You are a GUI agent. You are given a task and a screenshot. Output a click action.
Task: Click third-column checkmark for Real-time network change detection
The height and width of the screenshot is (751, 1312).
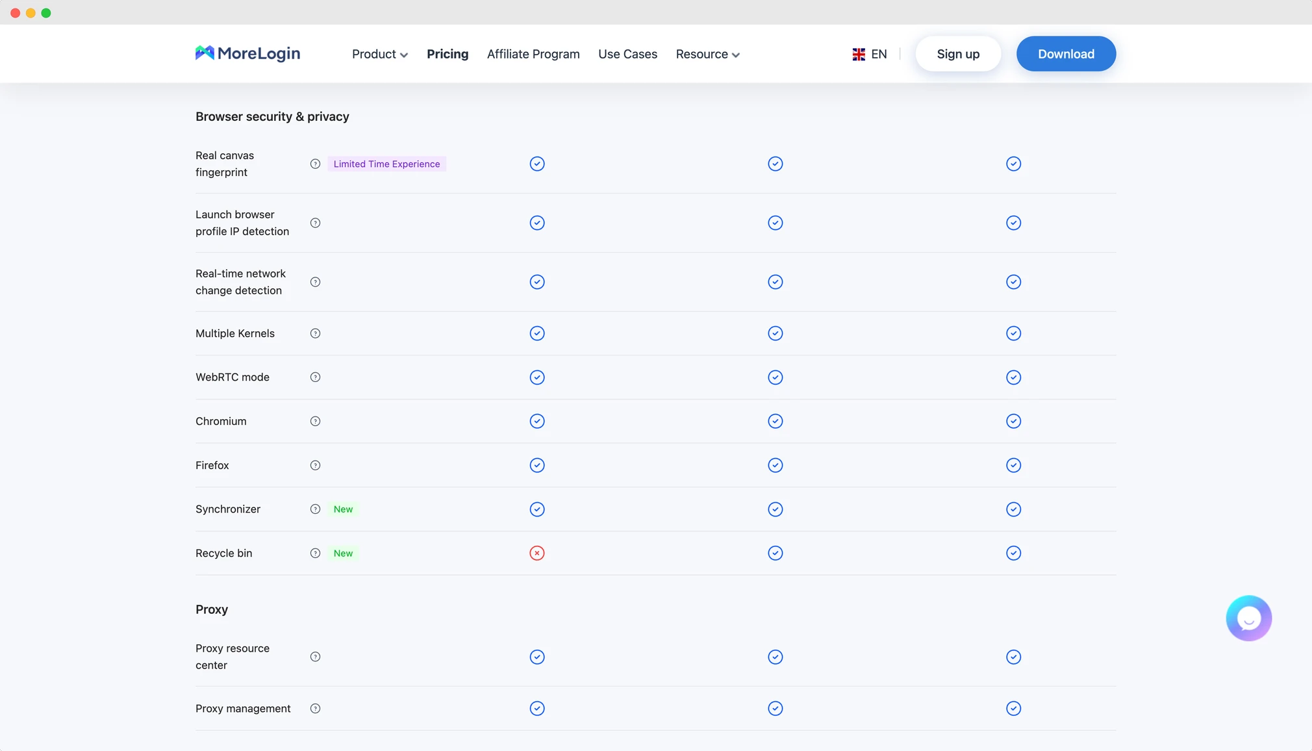(x=1013, y=282)
